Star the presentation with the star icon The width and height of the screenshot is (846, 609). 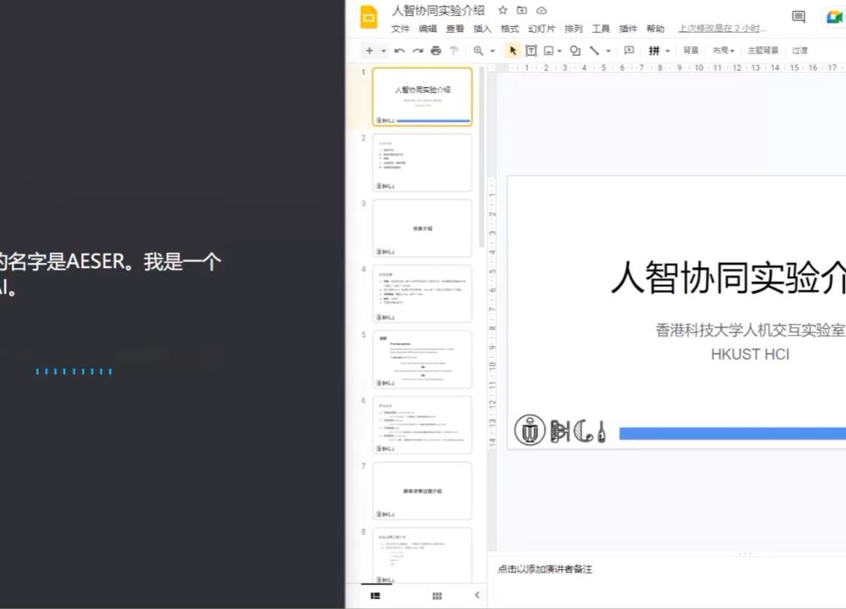[x=503, y=10]
